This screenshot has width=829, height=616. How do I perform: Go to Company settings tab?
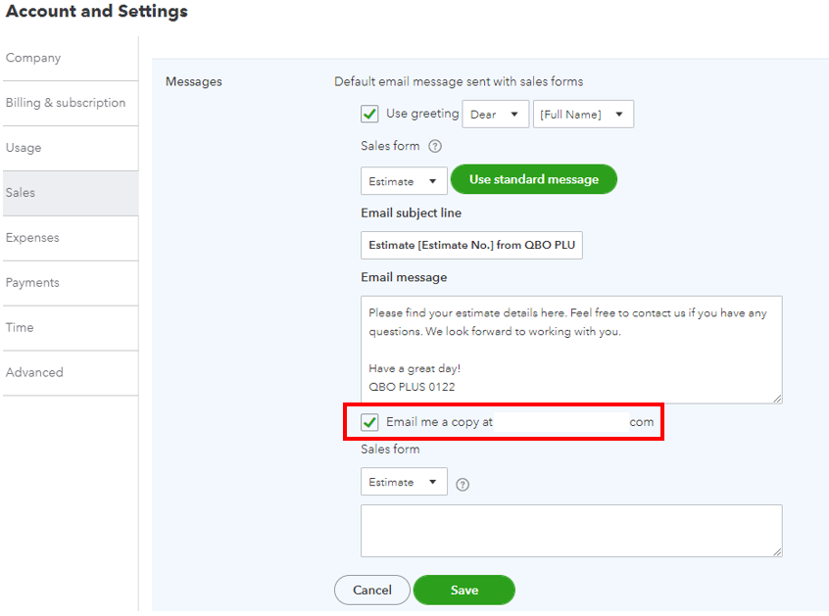tap(33, 58)
